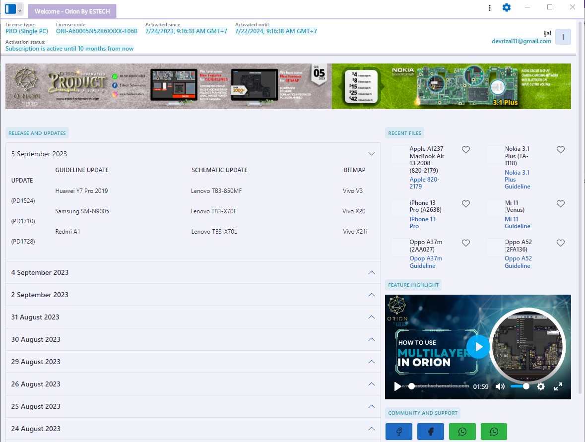The width and height of the screenshot is (585, 442).
Task: Favorite the Mi 11 (Venus) file
Action: click(x=560, y=204)
